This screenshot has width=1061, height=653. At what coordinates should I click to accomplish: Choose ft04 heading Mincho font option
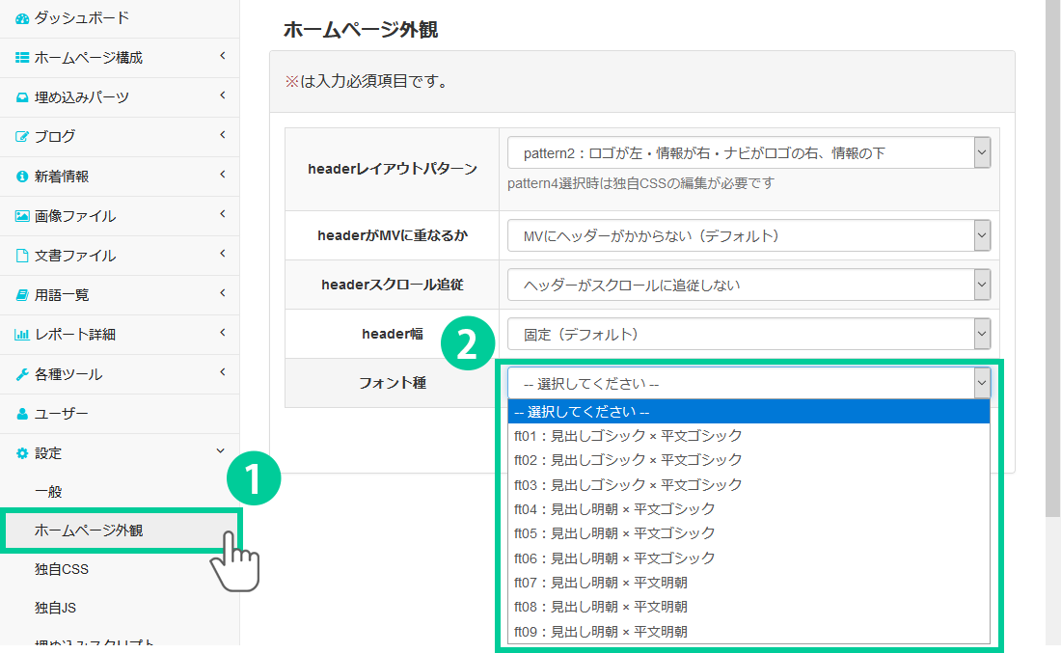click(614, 508)
